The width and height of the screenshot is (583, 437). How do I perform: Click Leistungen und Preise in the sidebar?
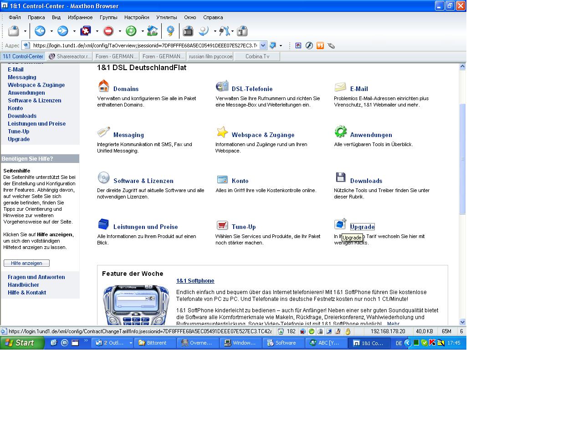36,124
